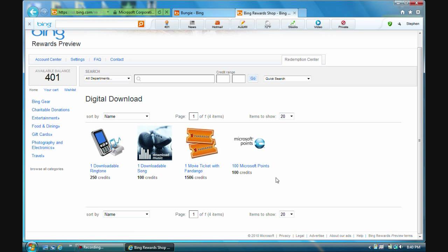The height and width of the screenshot is (252, 448).
Task: Open the All Departments dropdown
Action: [x=108, y=78]
